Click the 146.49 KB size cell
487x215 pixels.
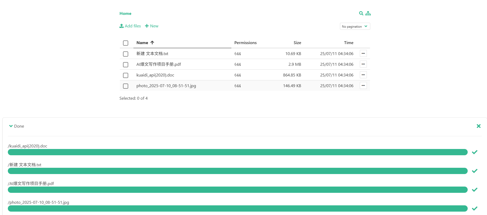point(292,86)
